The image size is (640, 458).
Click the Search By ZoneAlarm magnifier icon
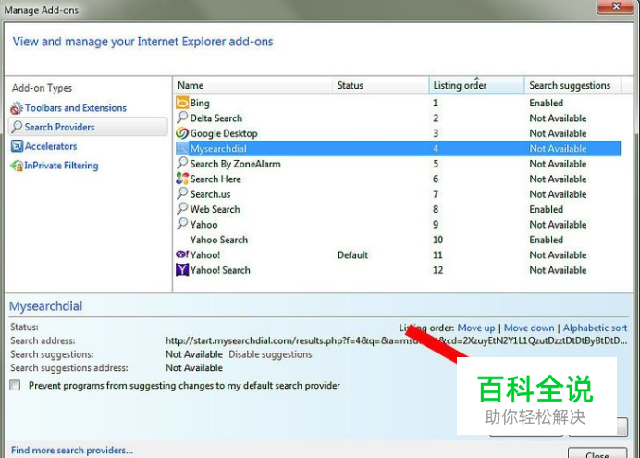[182, 163]
